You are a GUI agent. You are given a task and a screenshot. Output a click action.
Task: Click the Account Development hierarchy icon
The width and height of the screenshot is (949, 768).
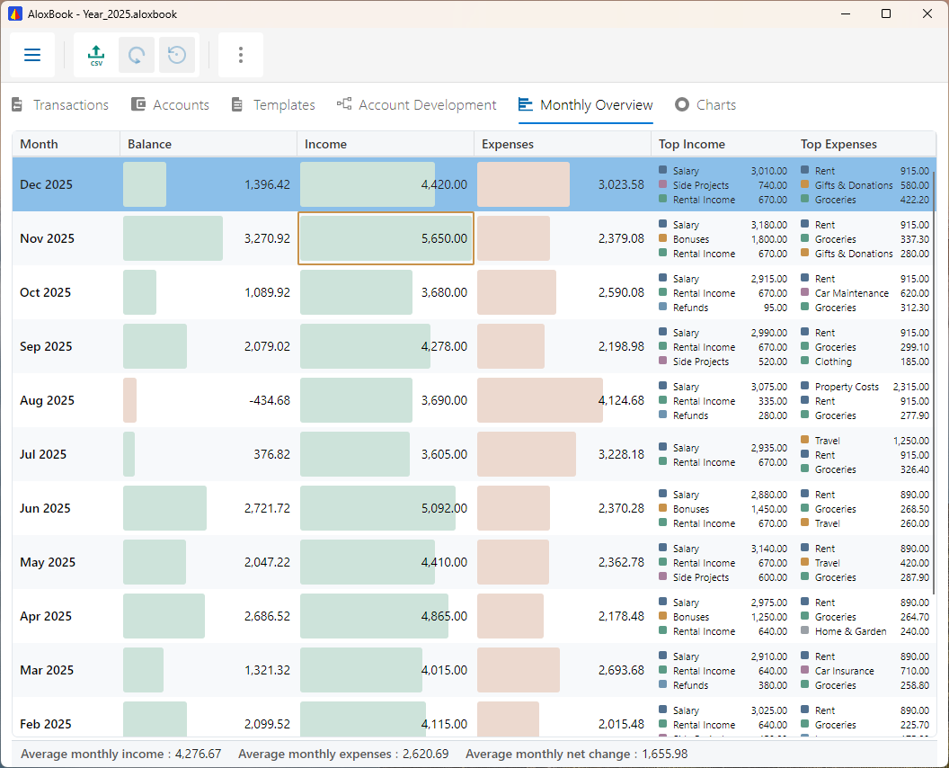pyautogui.click(x=344, y=103)
